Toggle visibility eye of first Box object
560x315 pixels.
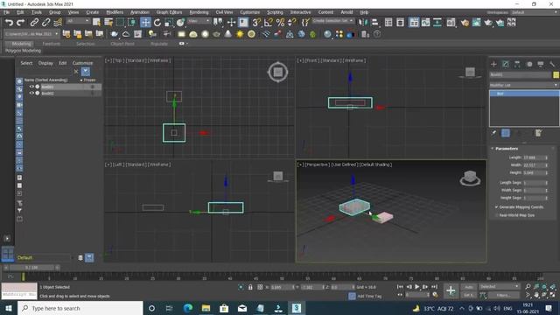click(31, 87)
